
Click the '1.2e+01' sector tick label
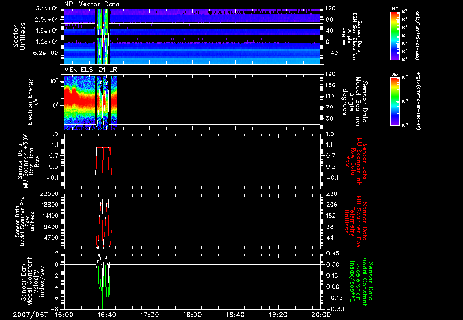coord(47,42)
